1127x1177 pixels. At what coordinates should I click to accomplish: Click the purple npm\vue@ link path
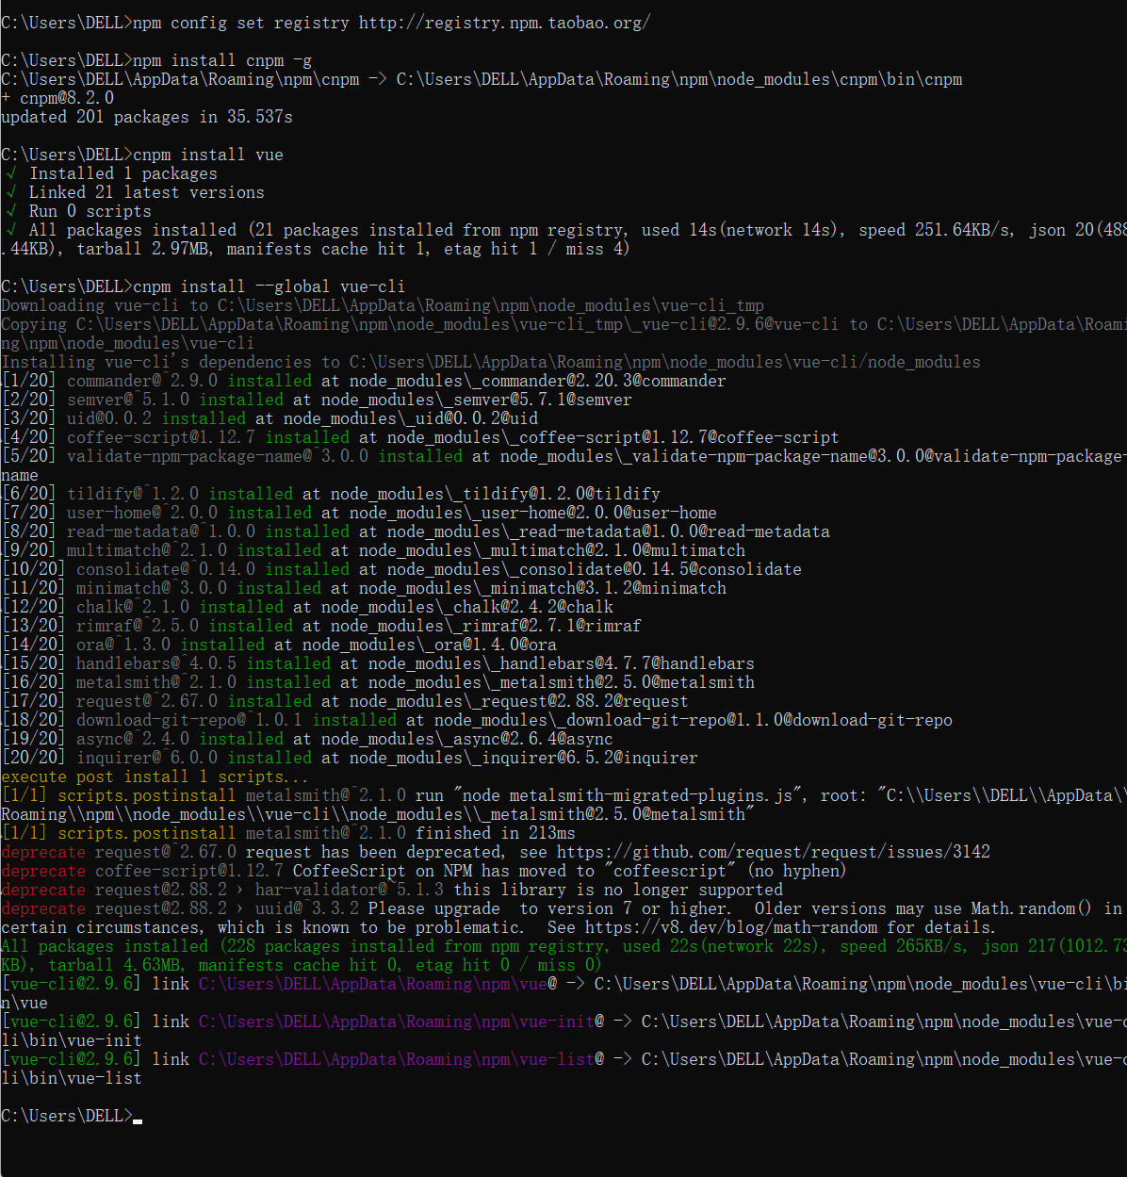[378, 984]
